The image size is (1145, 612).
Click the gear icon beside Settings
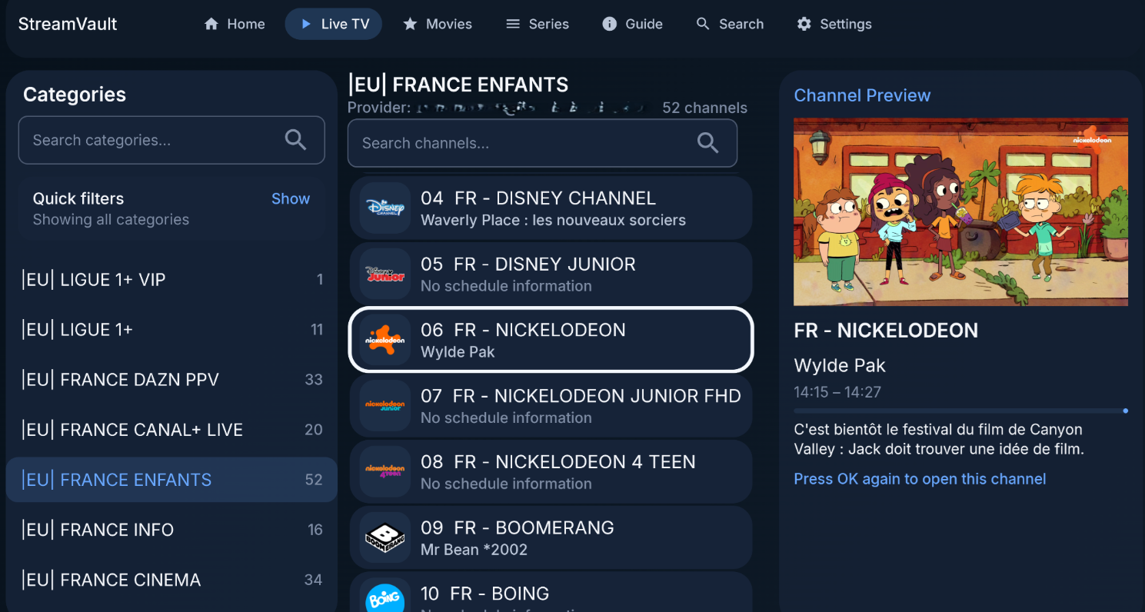804,24
